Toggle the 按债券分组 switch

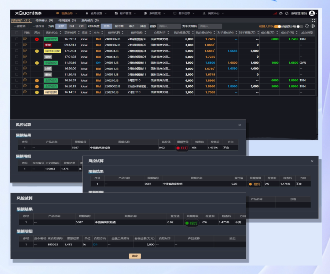pos(299,27)
